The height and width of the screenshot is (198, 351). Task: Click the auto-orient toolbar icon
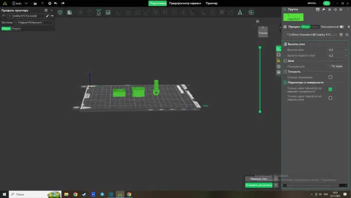pyautogui.click(x=99, y=13)
